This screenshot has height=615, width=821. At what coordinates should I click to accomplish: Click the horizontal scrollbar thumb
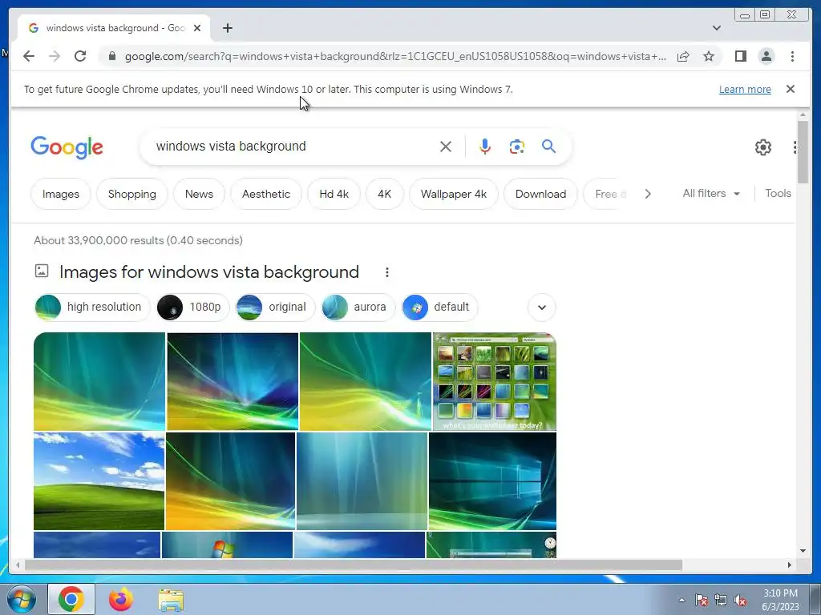[x=354, y=565]
